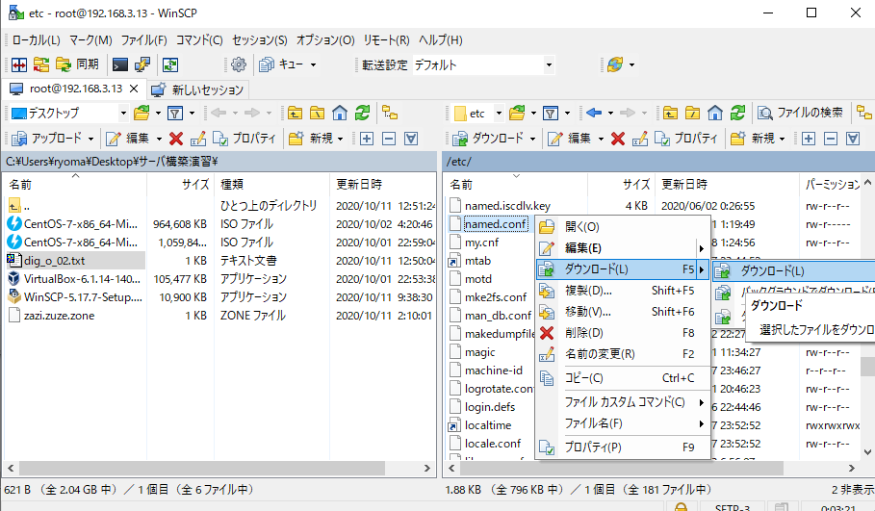This screenshot has height=511, width=875.
Task: Open the マーク(M) menu
Action: coord(90,40)
